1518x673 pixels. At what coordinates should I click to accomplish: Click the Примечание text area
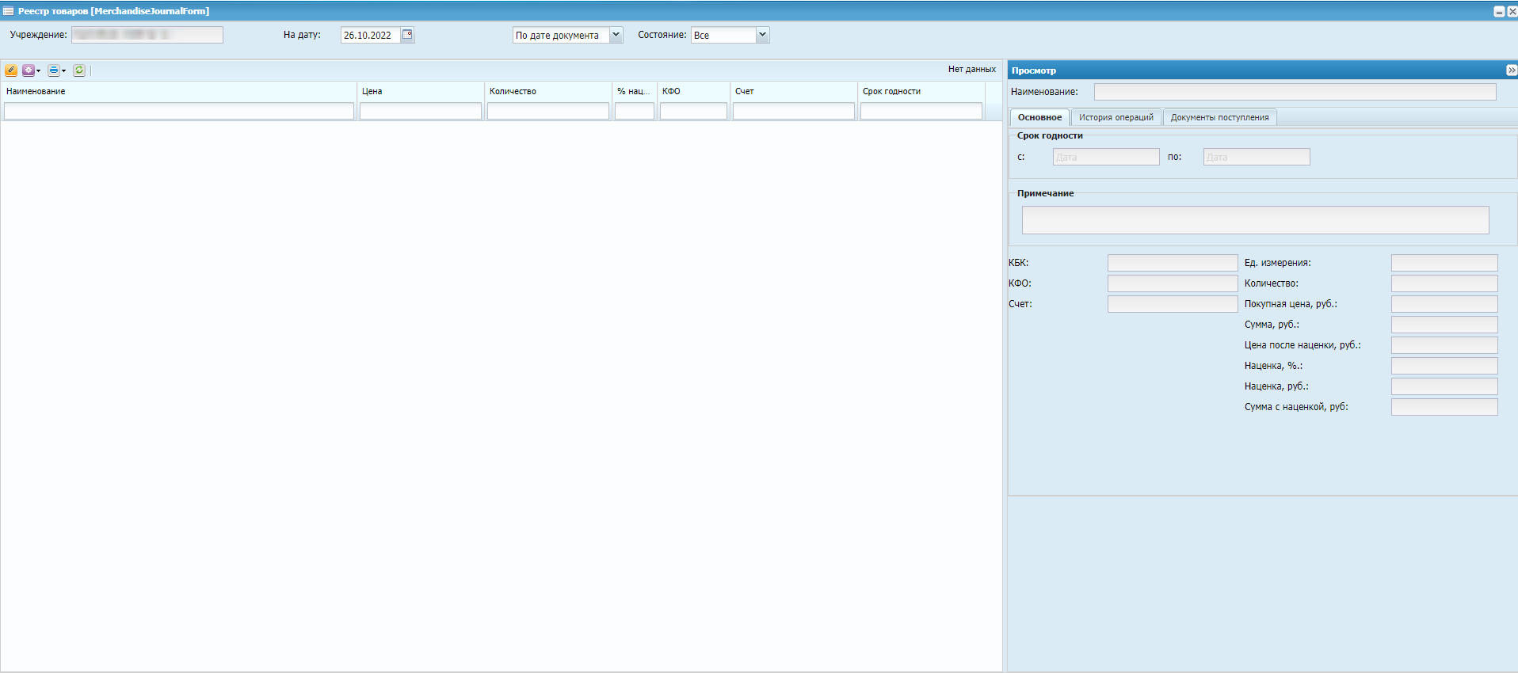tap(1255, 220)
